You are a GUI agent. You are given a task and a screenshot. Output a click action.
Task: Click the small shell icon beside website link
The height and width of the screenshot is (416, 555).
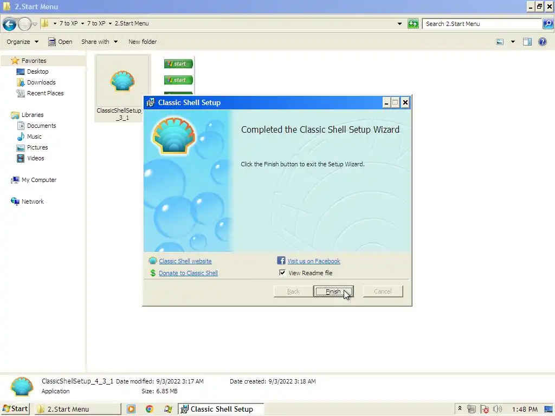coord(152,261)
